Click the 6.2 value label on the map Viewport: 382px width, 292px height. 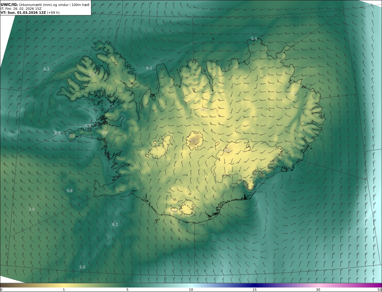pyautogui.click(x=47, y=69)
